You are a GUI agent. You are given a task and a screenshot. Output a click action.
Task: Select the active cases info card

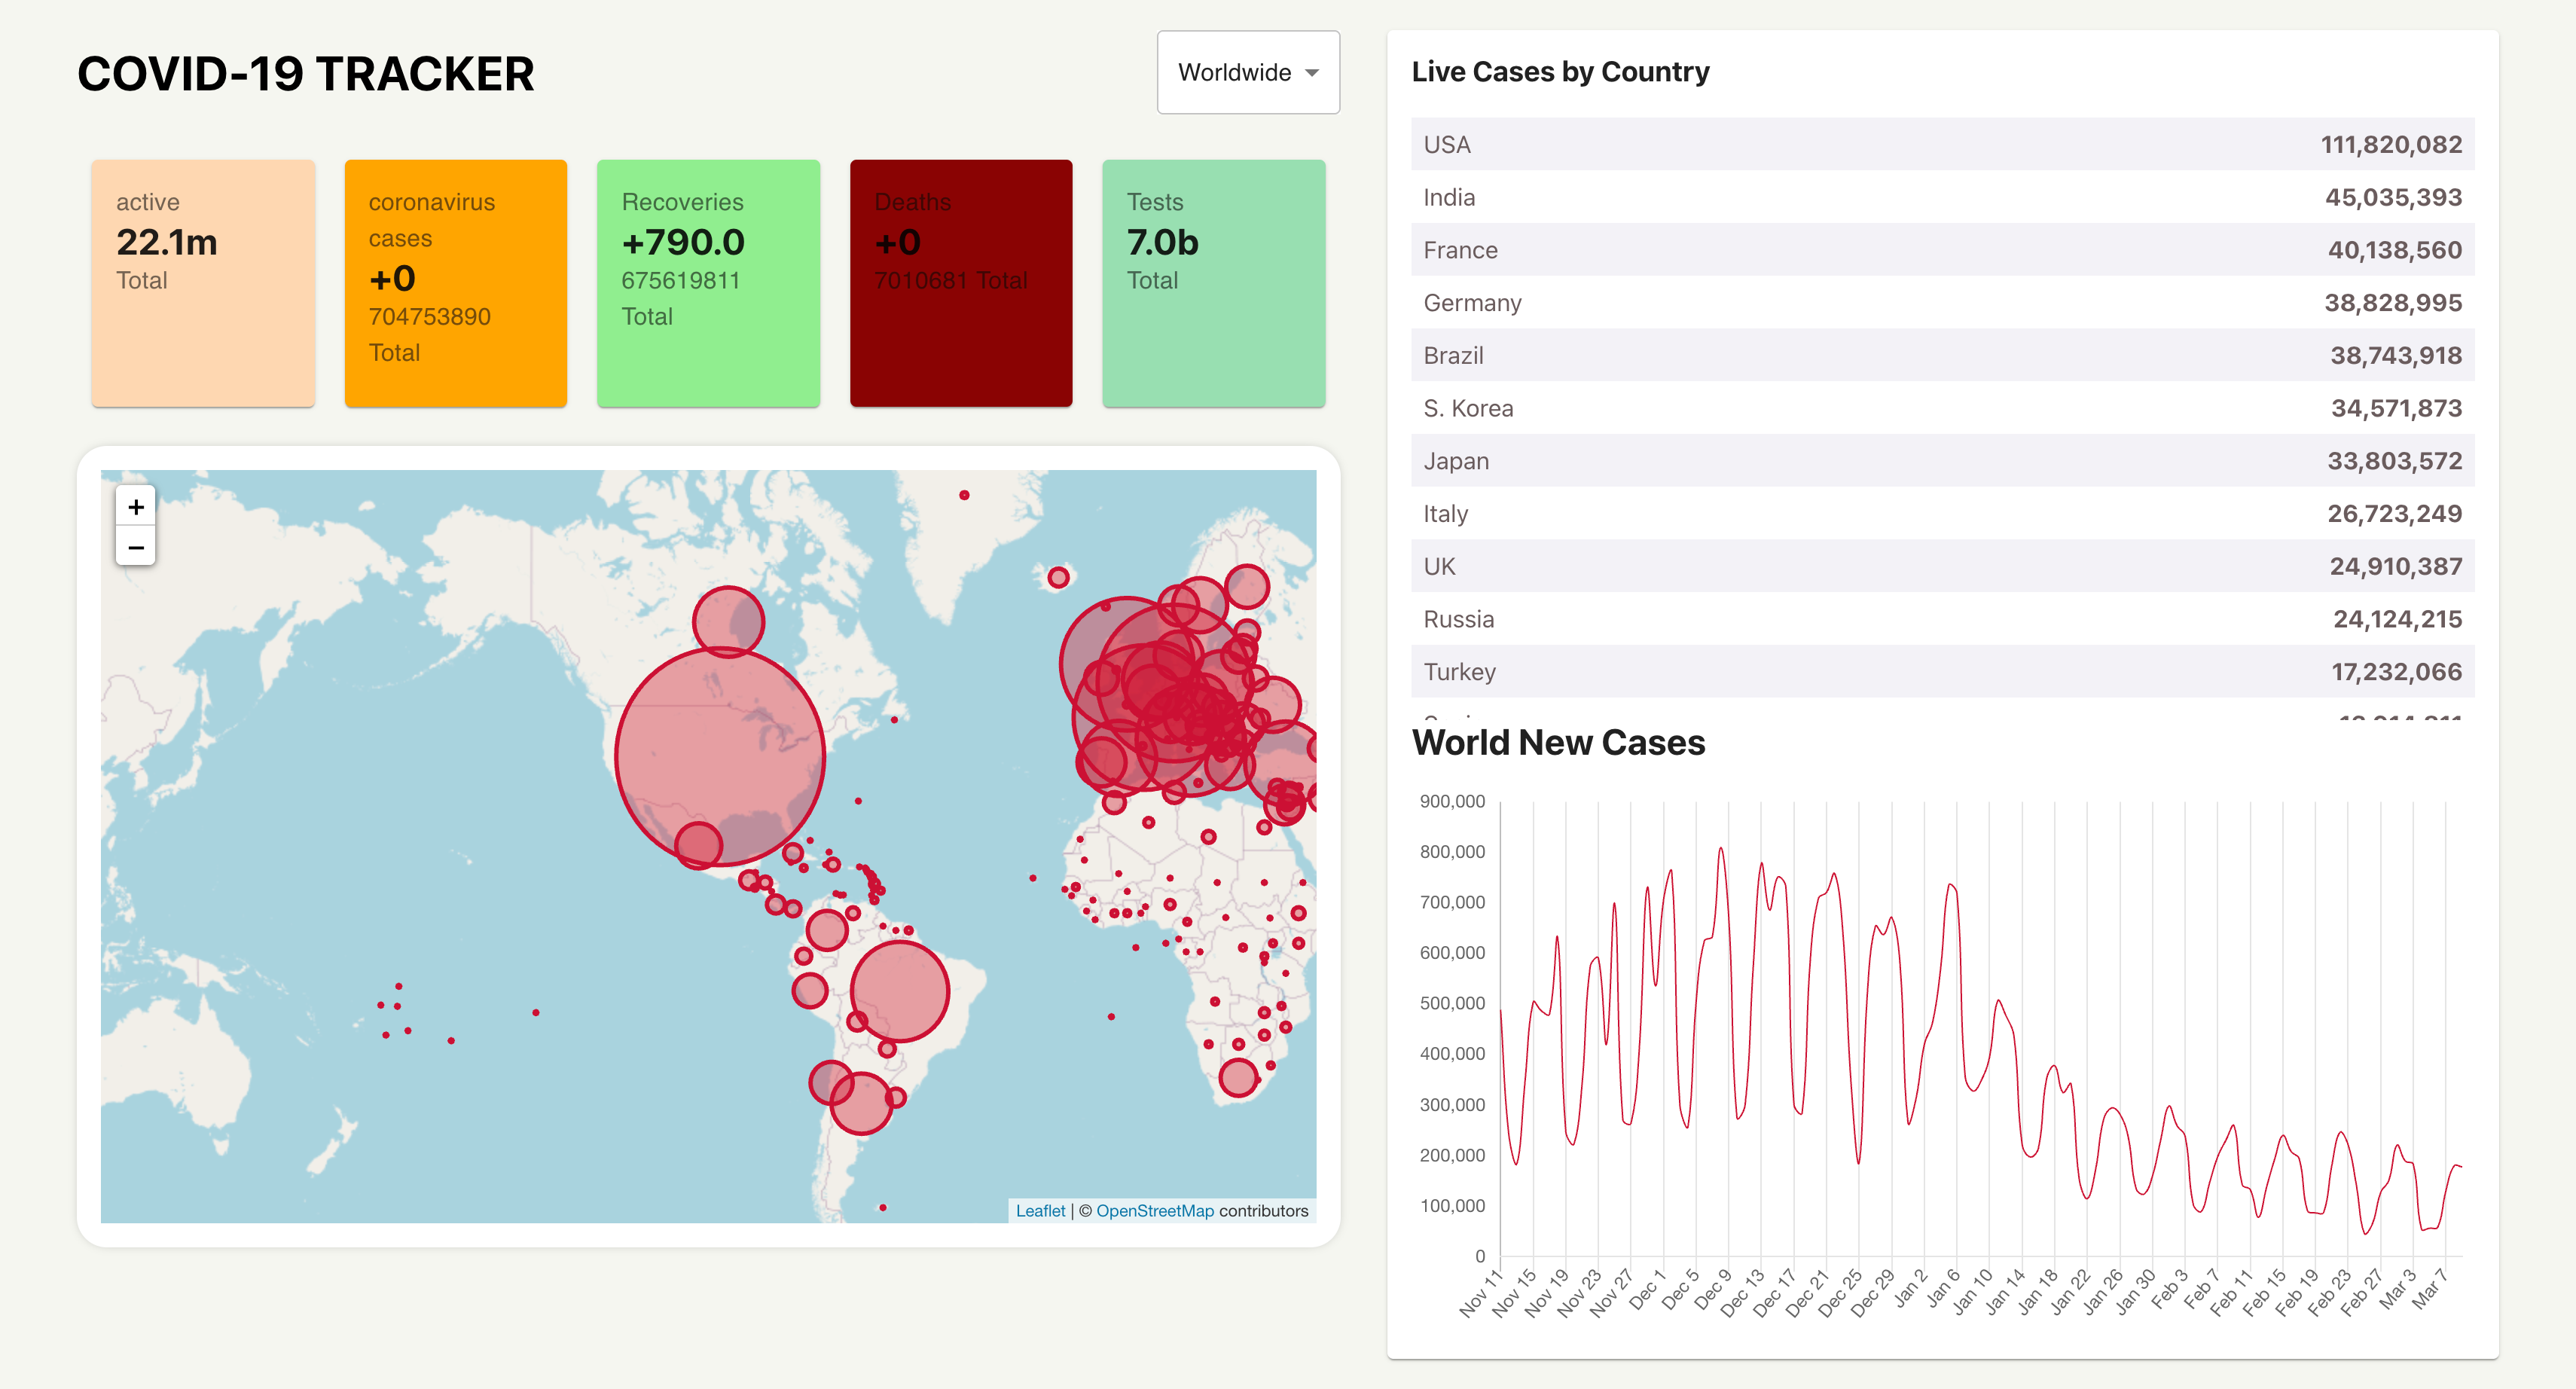pos(203,283)
